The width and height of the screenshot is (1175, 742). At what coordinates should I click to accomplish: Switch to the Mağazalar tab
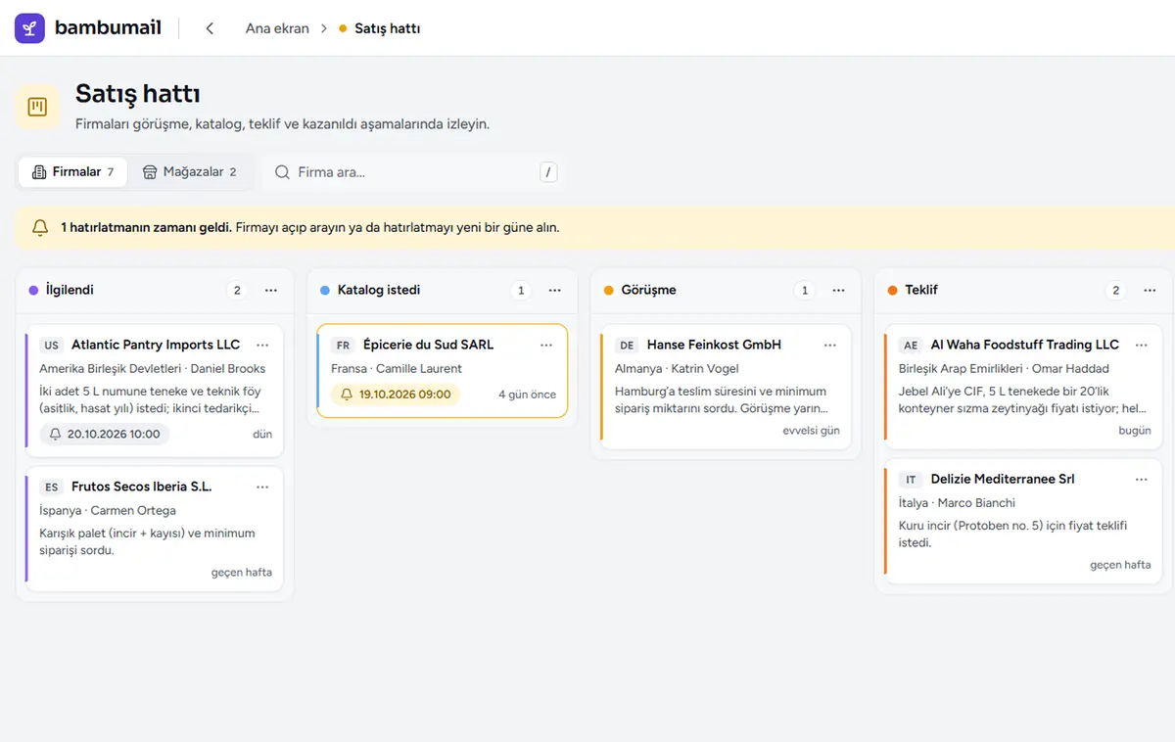190,172
